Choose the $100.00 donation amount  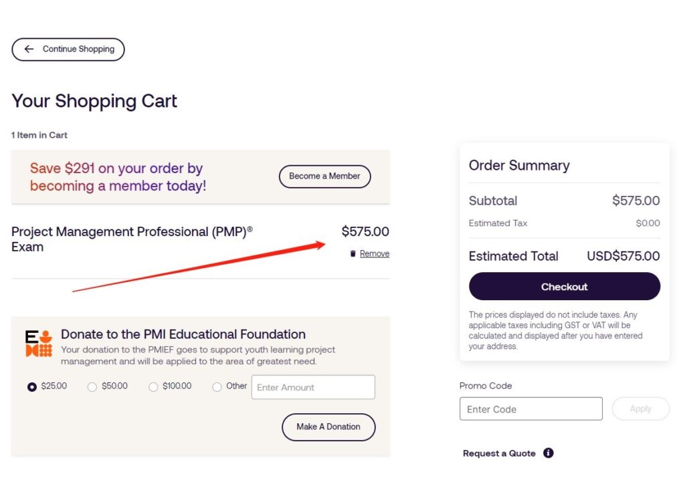[x=153, y=387]
